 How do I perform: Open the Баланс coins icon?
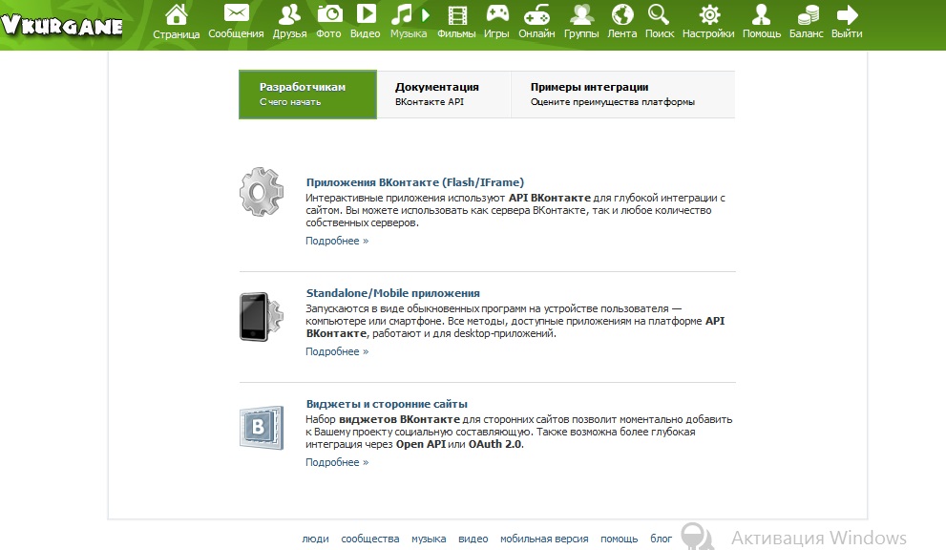point(808,14)
